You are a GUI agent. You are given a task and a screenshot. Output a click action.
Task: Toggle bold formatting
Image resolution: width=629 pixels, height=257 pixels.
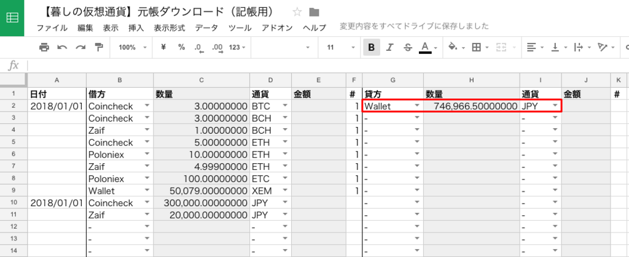coord(372,47)
